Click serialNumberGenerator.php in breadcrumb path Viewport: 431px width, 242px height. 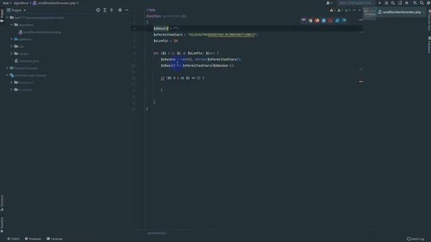54,3
